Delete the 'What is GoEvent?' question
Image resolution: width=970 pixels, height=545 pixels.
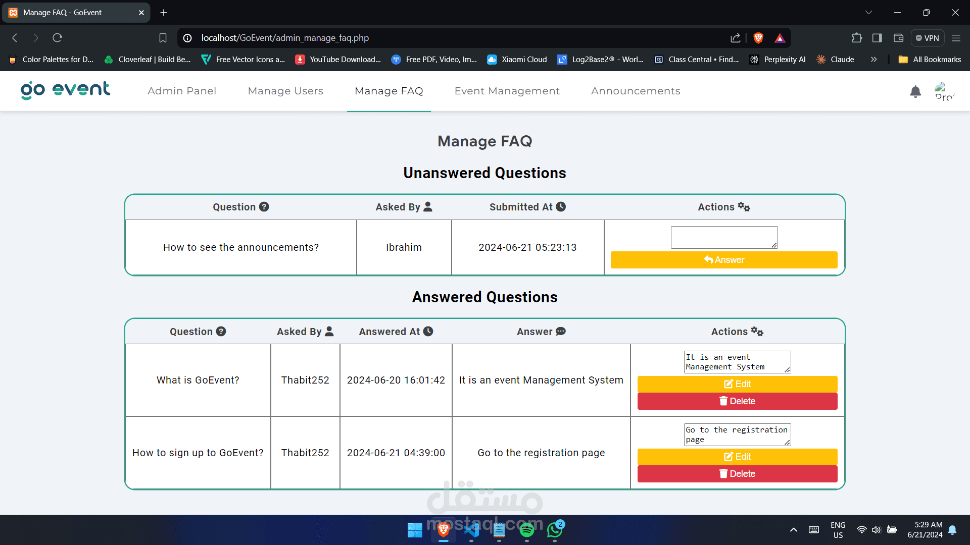[x=737, y=401]
